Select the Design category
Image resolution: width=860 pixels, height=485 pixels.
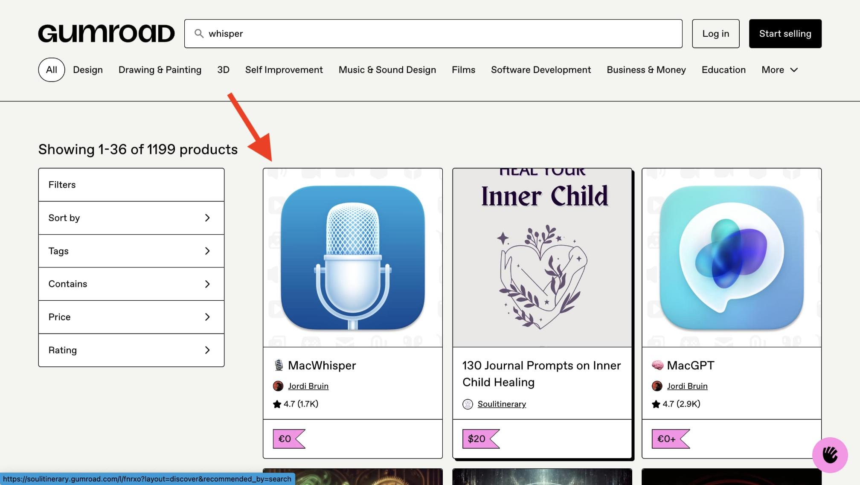[x=88, y=70]
